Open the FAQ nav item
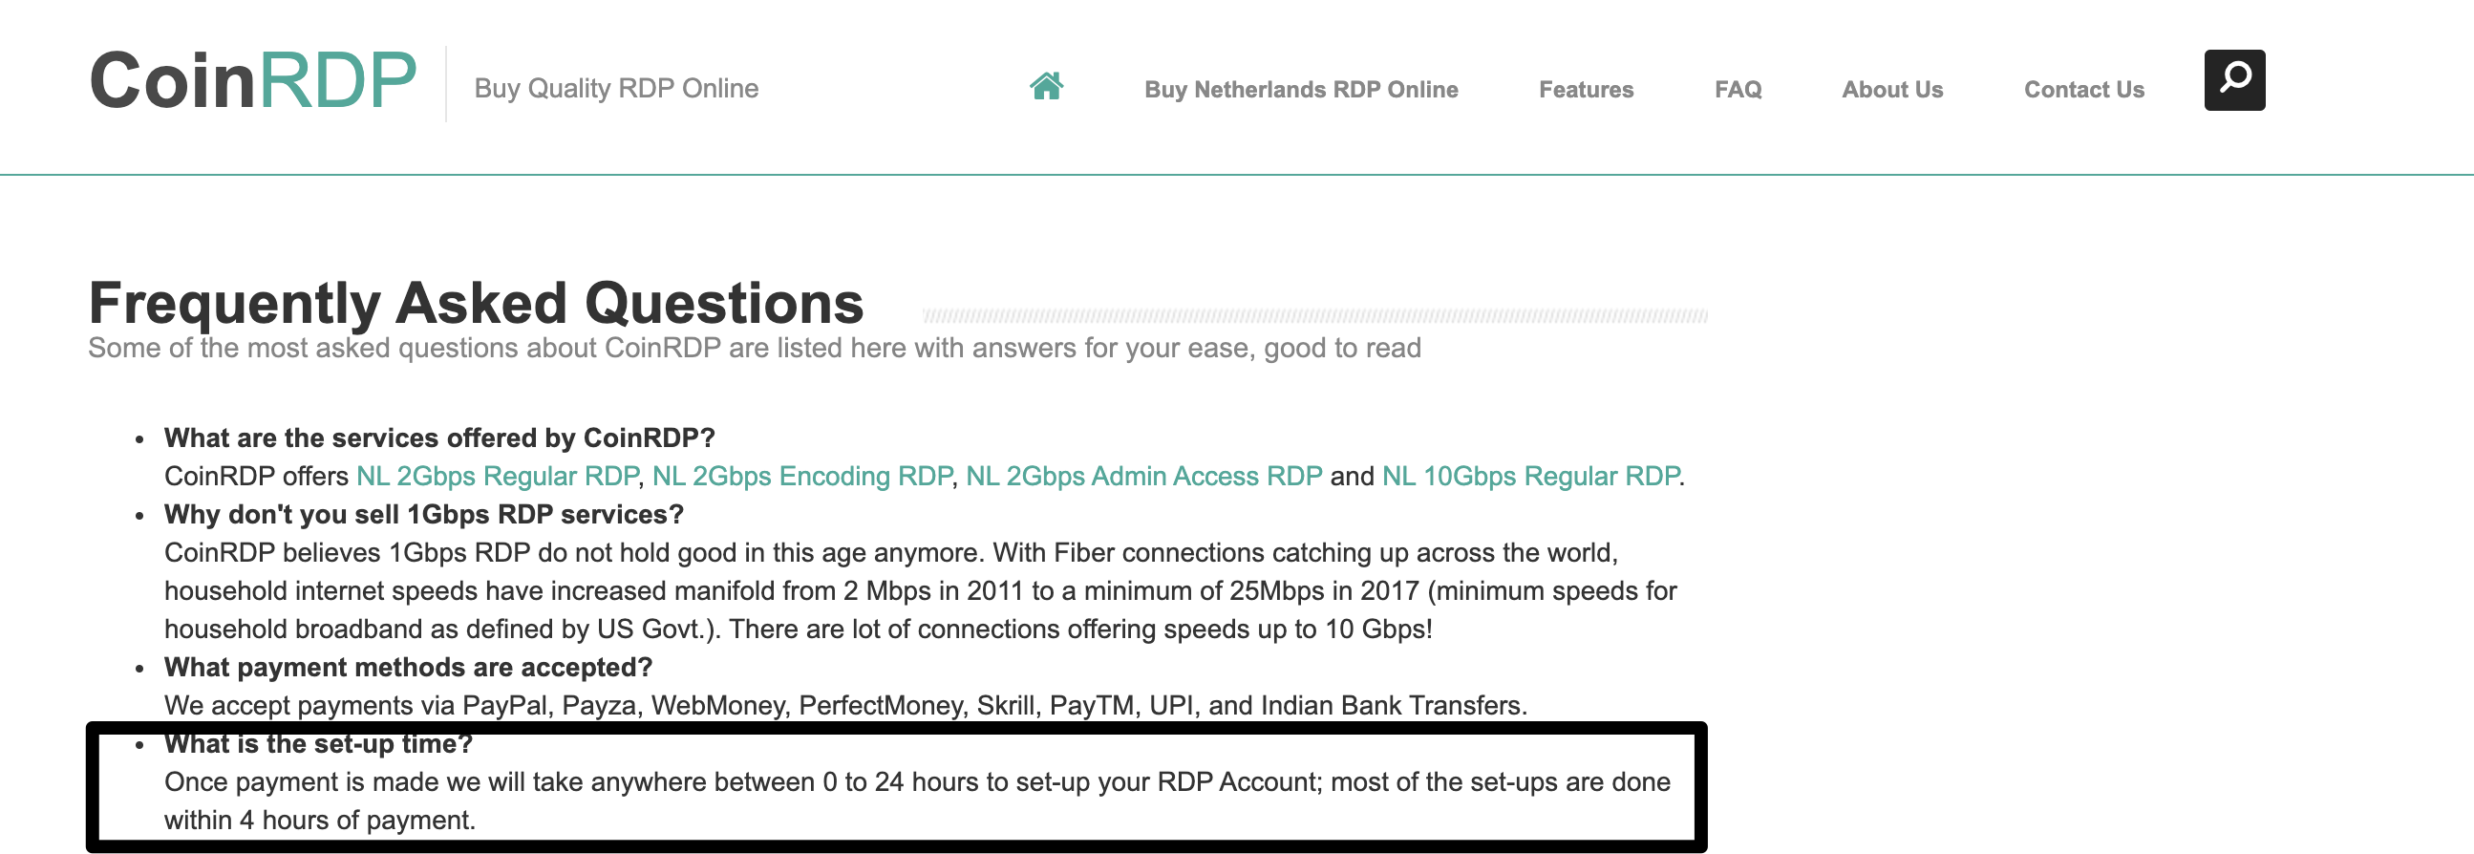This screenshot has width=2474, height=854. pyautogui.click(x=1738, y=90)
